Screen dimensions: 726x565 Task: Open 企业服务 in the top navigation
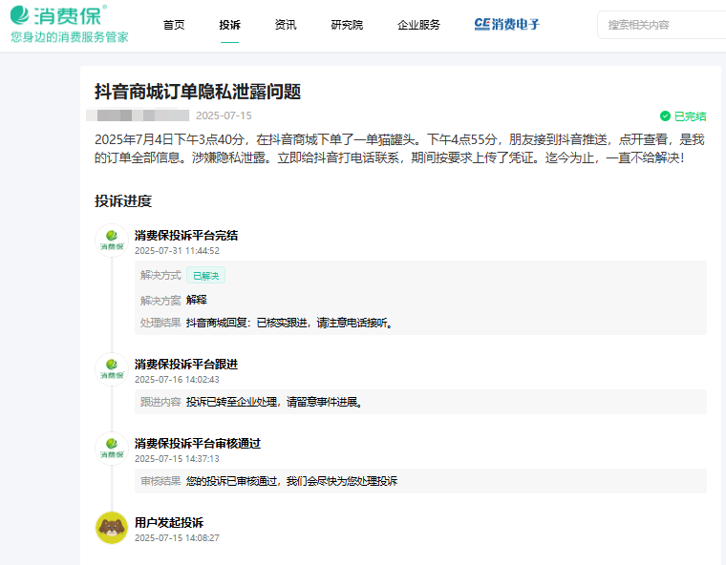coord(418,25)
